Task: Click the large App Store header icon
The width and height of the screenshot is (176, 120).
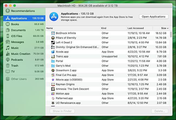Action: point(54,17)
